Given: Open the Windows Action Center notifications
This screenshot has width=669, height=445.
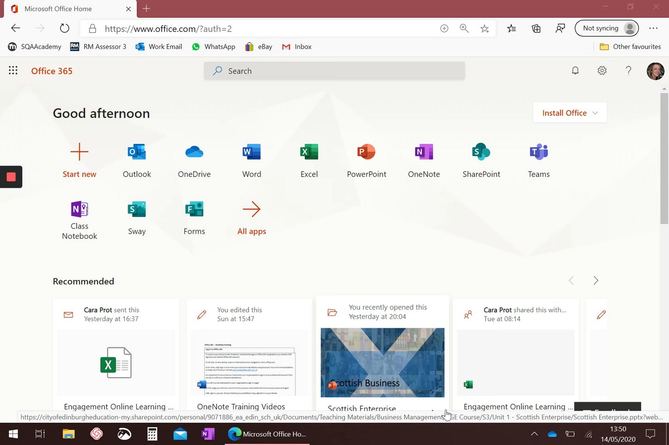Looking at the screenshot, I should pyautogui.click(x=650, y=434).
